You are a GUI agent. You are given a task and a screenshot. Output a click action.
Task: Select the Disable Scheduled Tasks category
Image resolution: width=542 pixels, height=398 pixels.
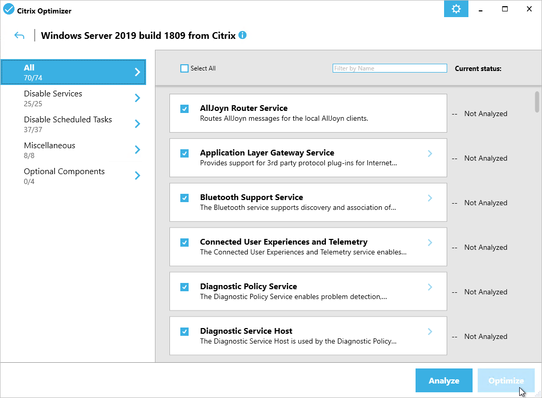[x=73, y=124]
